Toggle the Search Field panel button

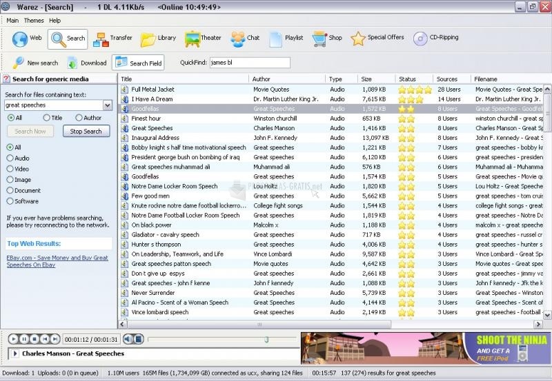pyautogui.click(x=138, y=63)
